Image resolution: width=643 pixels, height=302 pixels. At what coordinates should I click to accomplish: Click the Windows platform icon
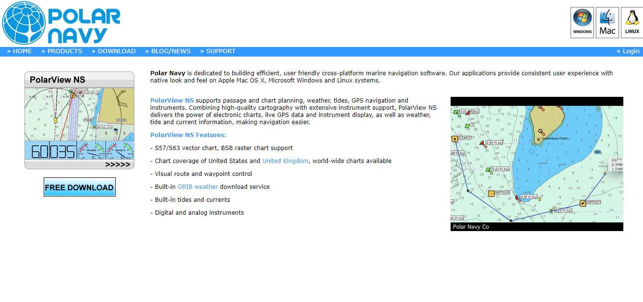(582, 21)
